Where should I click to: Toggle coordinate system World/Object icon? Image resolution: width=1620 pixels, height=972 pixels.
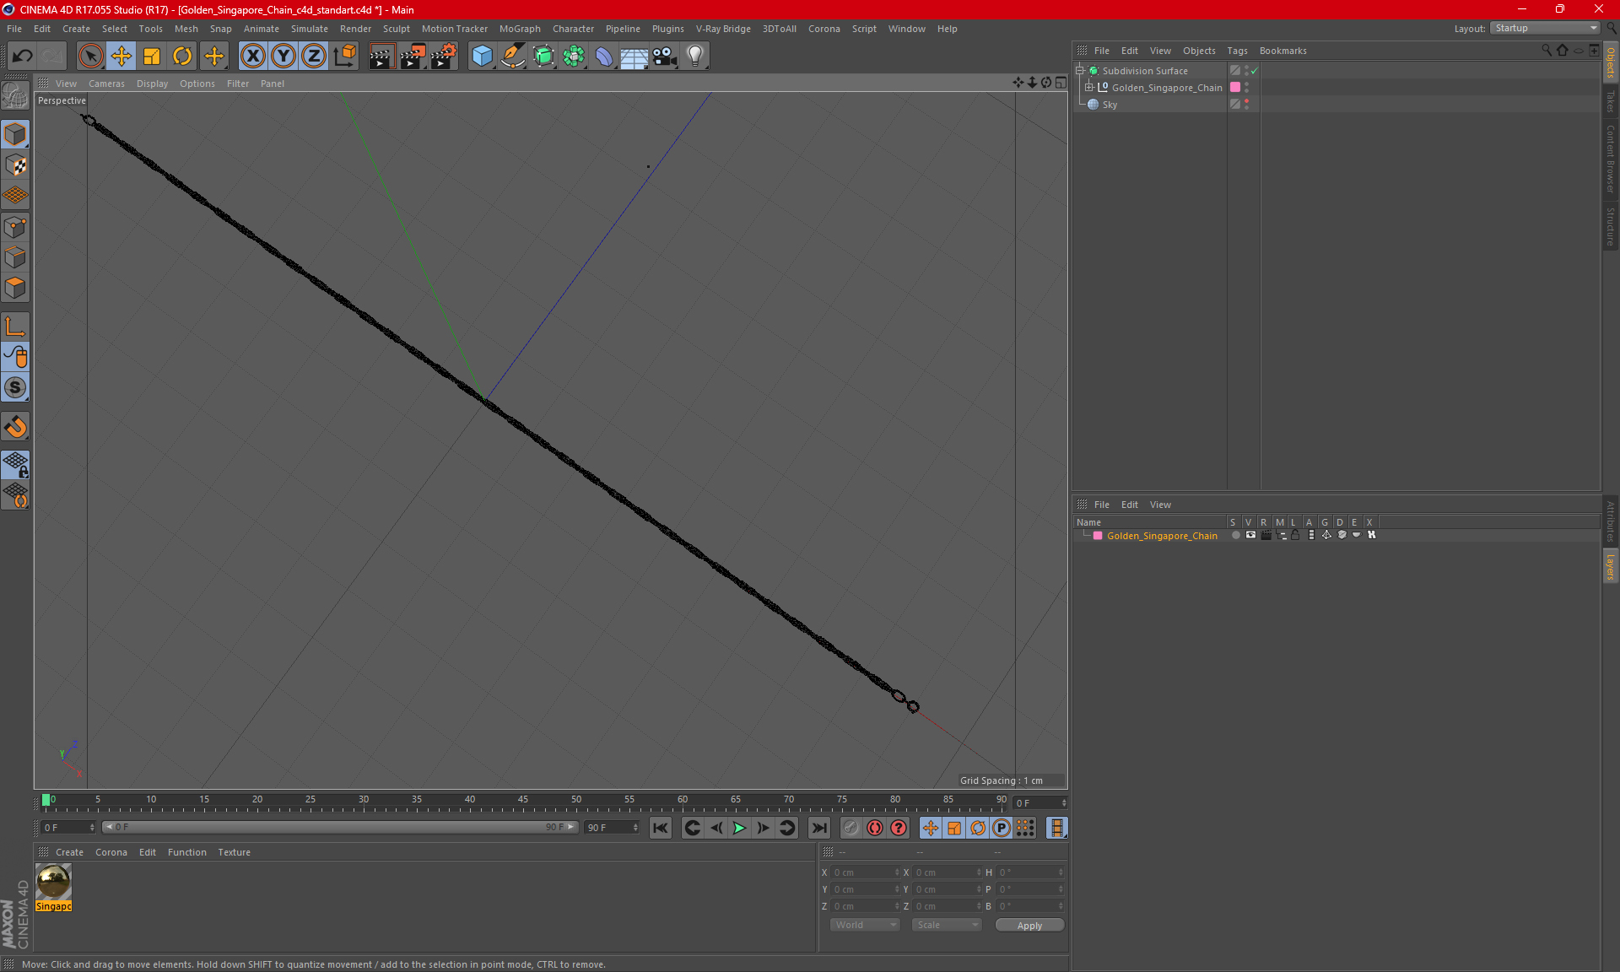click(344, 57)
